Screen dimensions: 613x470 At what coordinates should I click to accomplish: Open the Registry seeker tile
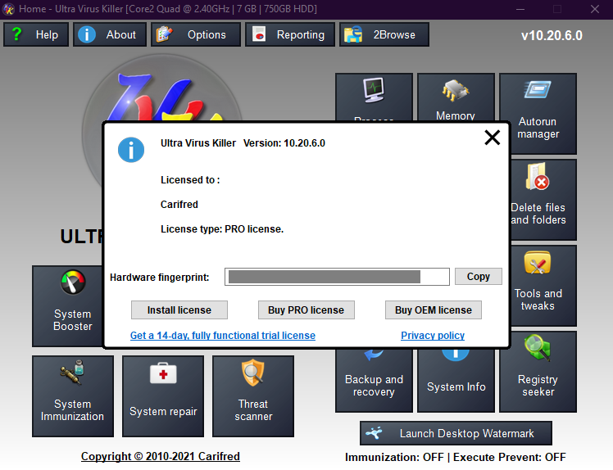point(538,372)
